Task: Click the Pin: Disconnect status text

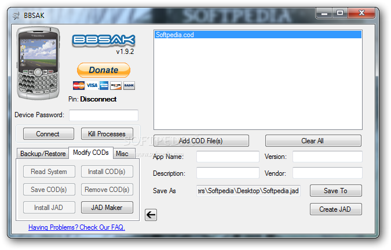Action: (x=92, y=99)
